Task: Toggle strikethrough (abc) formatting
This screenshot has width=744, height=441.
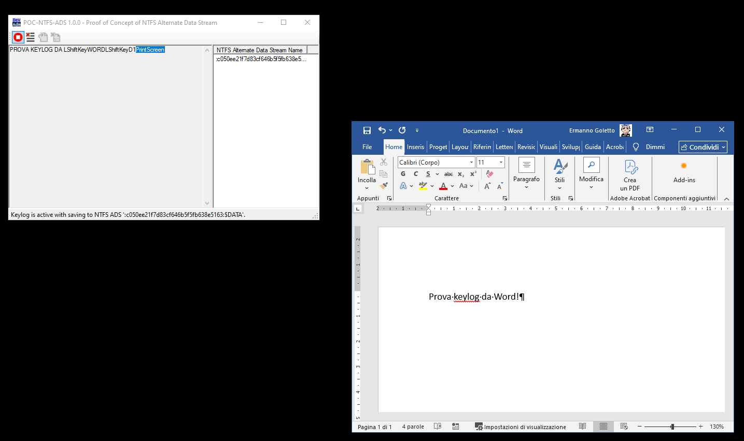Action: (448, 174)
